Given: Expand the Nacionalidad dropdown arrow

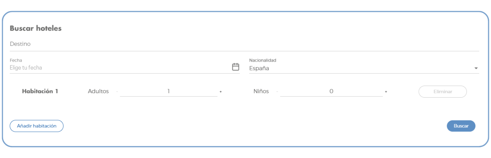Looking at the screenshot, I should pos(476,68).
